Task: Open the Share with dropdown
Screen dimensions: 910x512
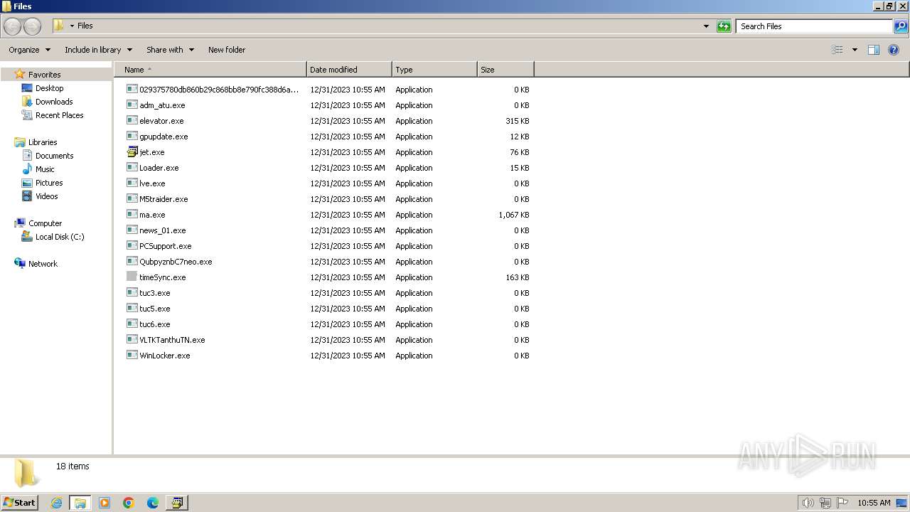Action: [x=170, y=50]
